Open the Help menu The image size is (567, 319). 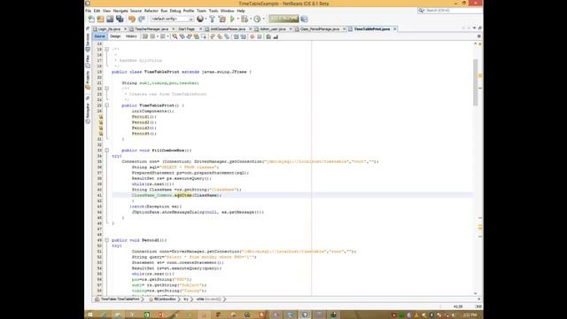click(241, 11)
